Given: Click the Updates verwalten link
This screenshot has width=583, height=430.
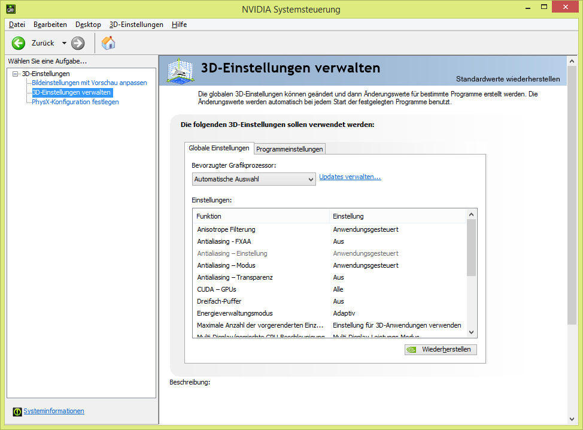Looking at the screenshot, I should pos(350,177).
